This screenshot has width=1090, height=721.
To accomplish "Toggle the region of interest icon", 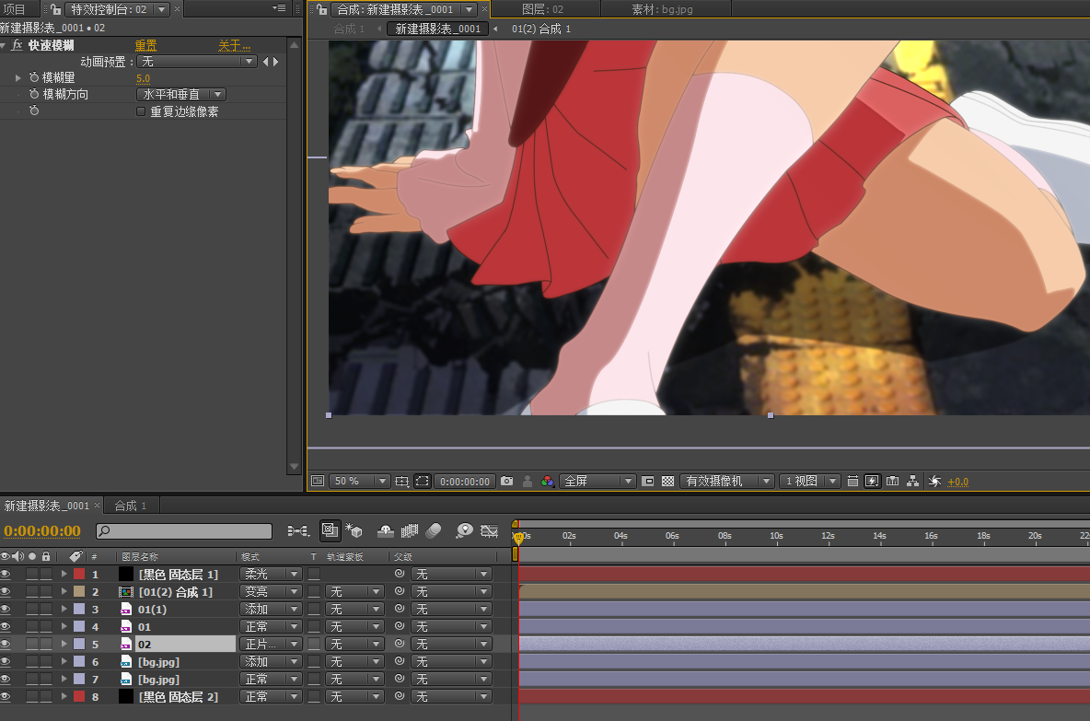I will pyautogui.click(x=422, y=481).
